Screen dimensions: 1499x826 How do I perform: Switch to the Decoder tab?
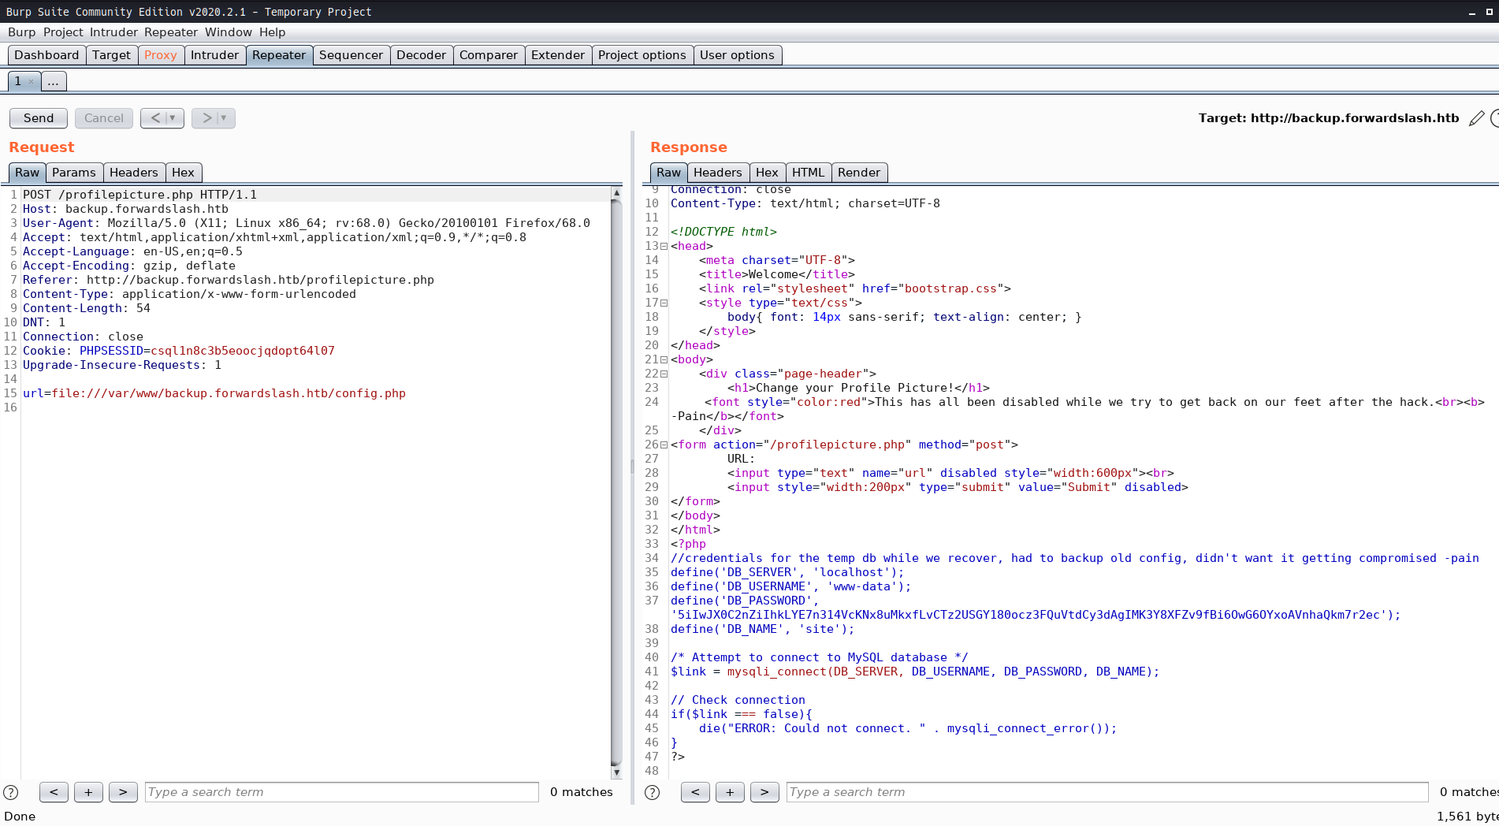421,55
